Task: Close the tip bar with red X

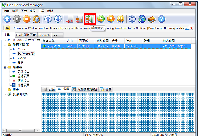Action: 191,28
